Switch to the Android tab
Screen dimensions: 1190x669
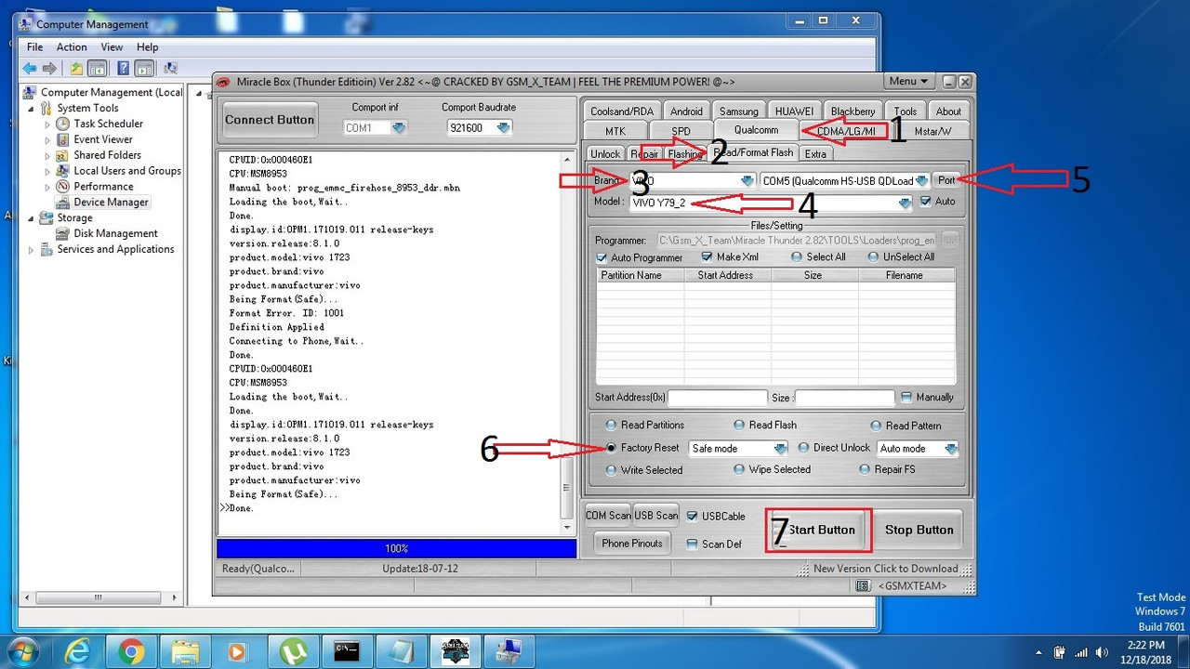(686, 111)
